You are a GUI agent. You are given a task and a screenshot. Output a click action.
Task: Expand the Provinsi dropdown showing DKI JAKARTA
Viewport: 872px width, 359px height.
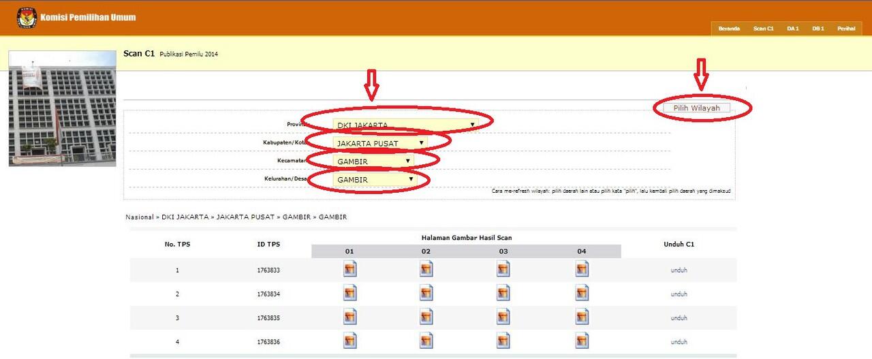click(x=405, y=125)
